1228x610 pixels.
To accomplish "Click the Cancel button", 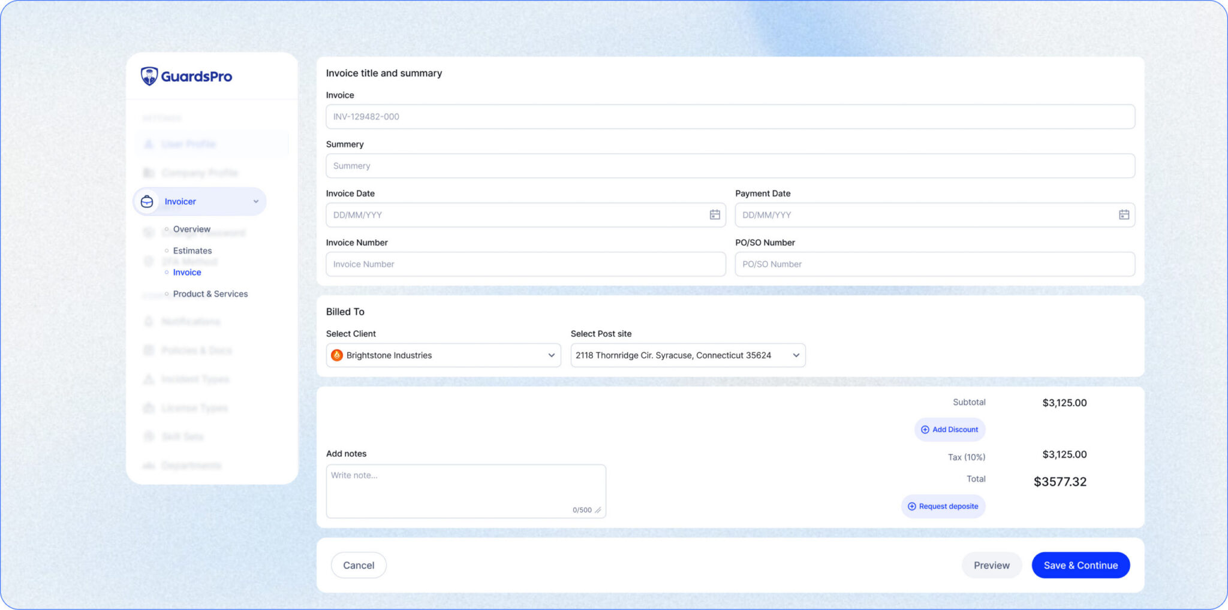I will [x=359, y=565].
